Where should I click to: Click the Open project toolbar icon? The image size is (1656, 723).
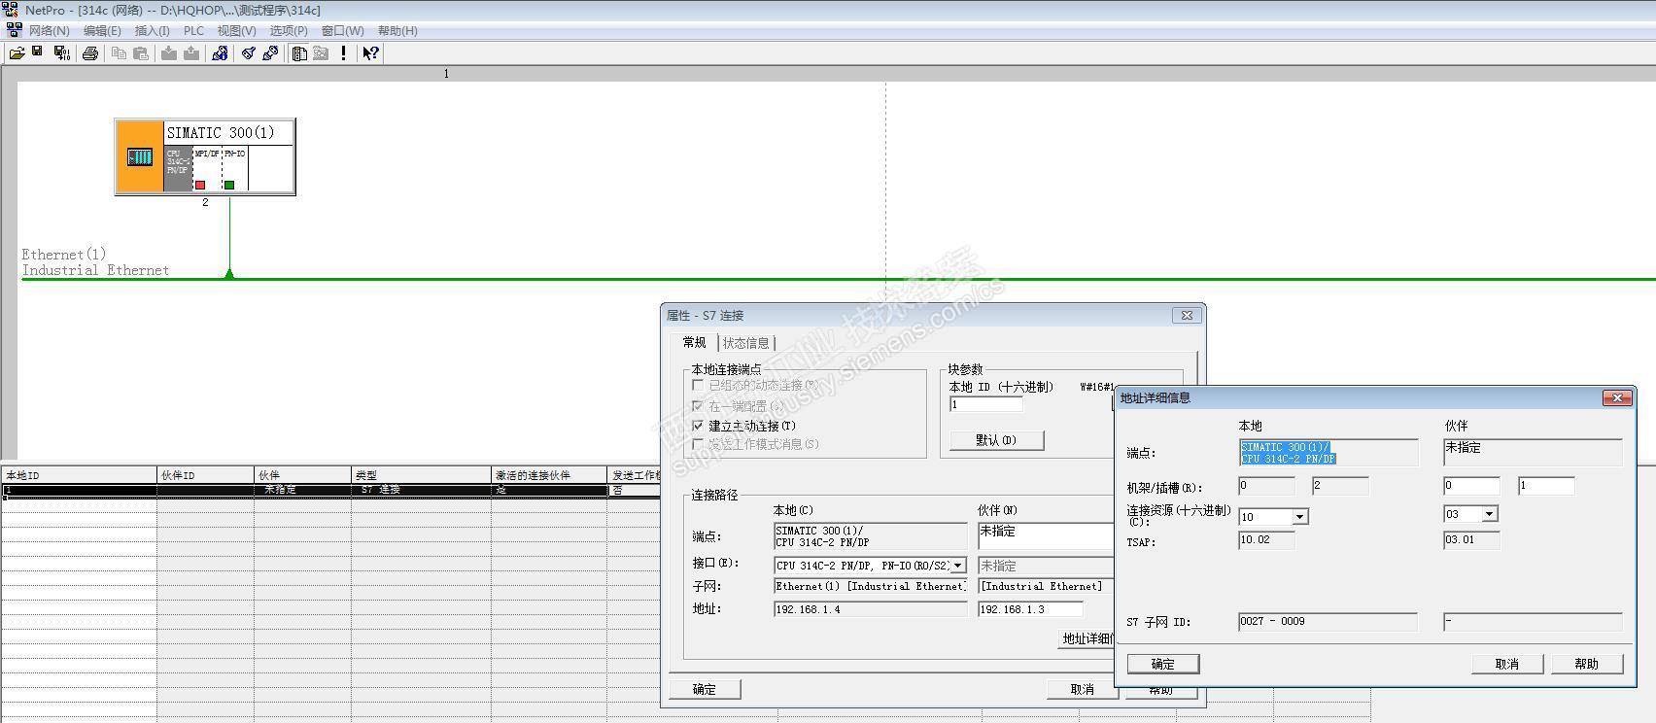[x=17, y=53]
